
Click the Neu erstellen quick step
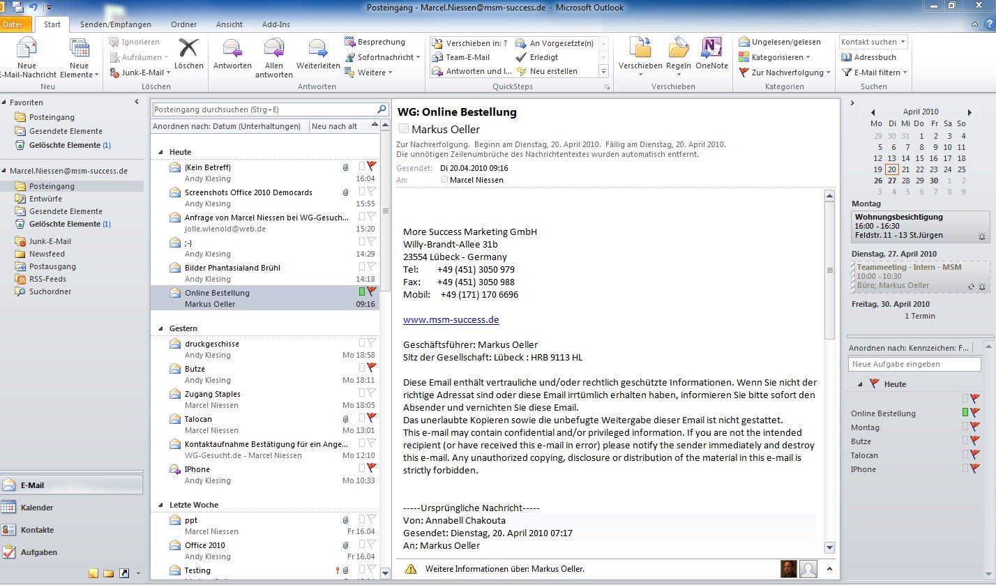tap(546, 71)
